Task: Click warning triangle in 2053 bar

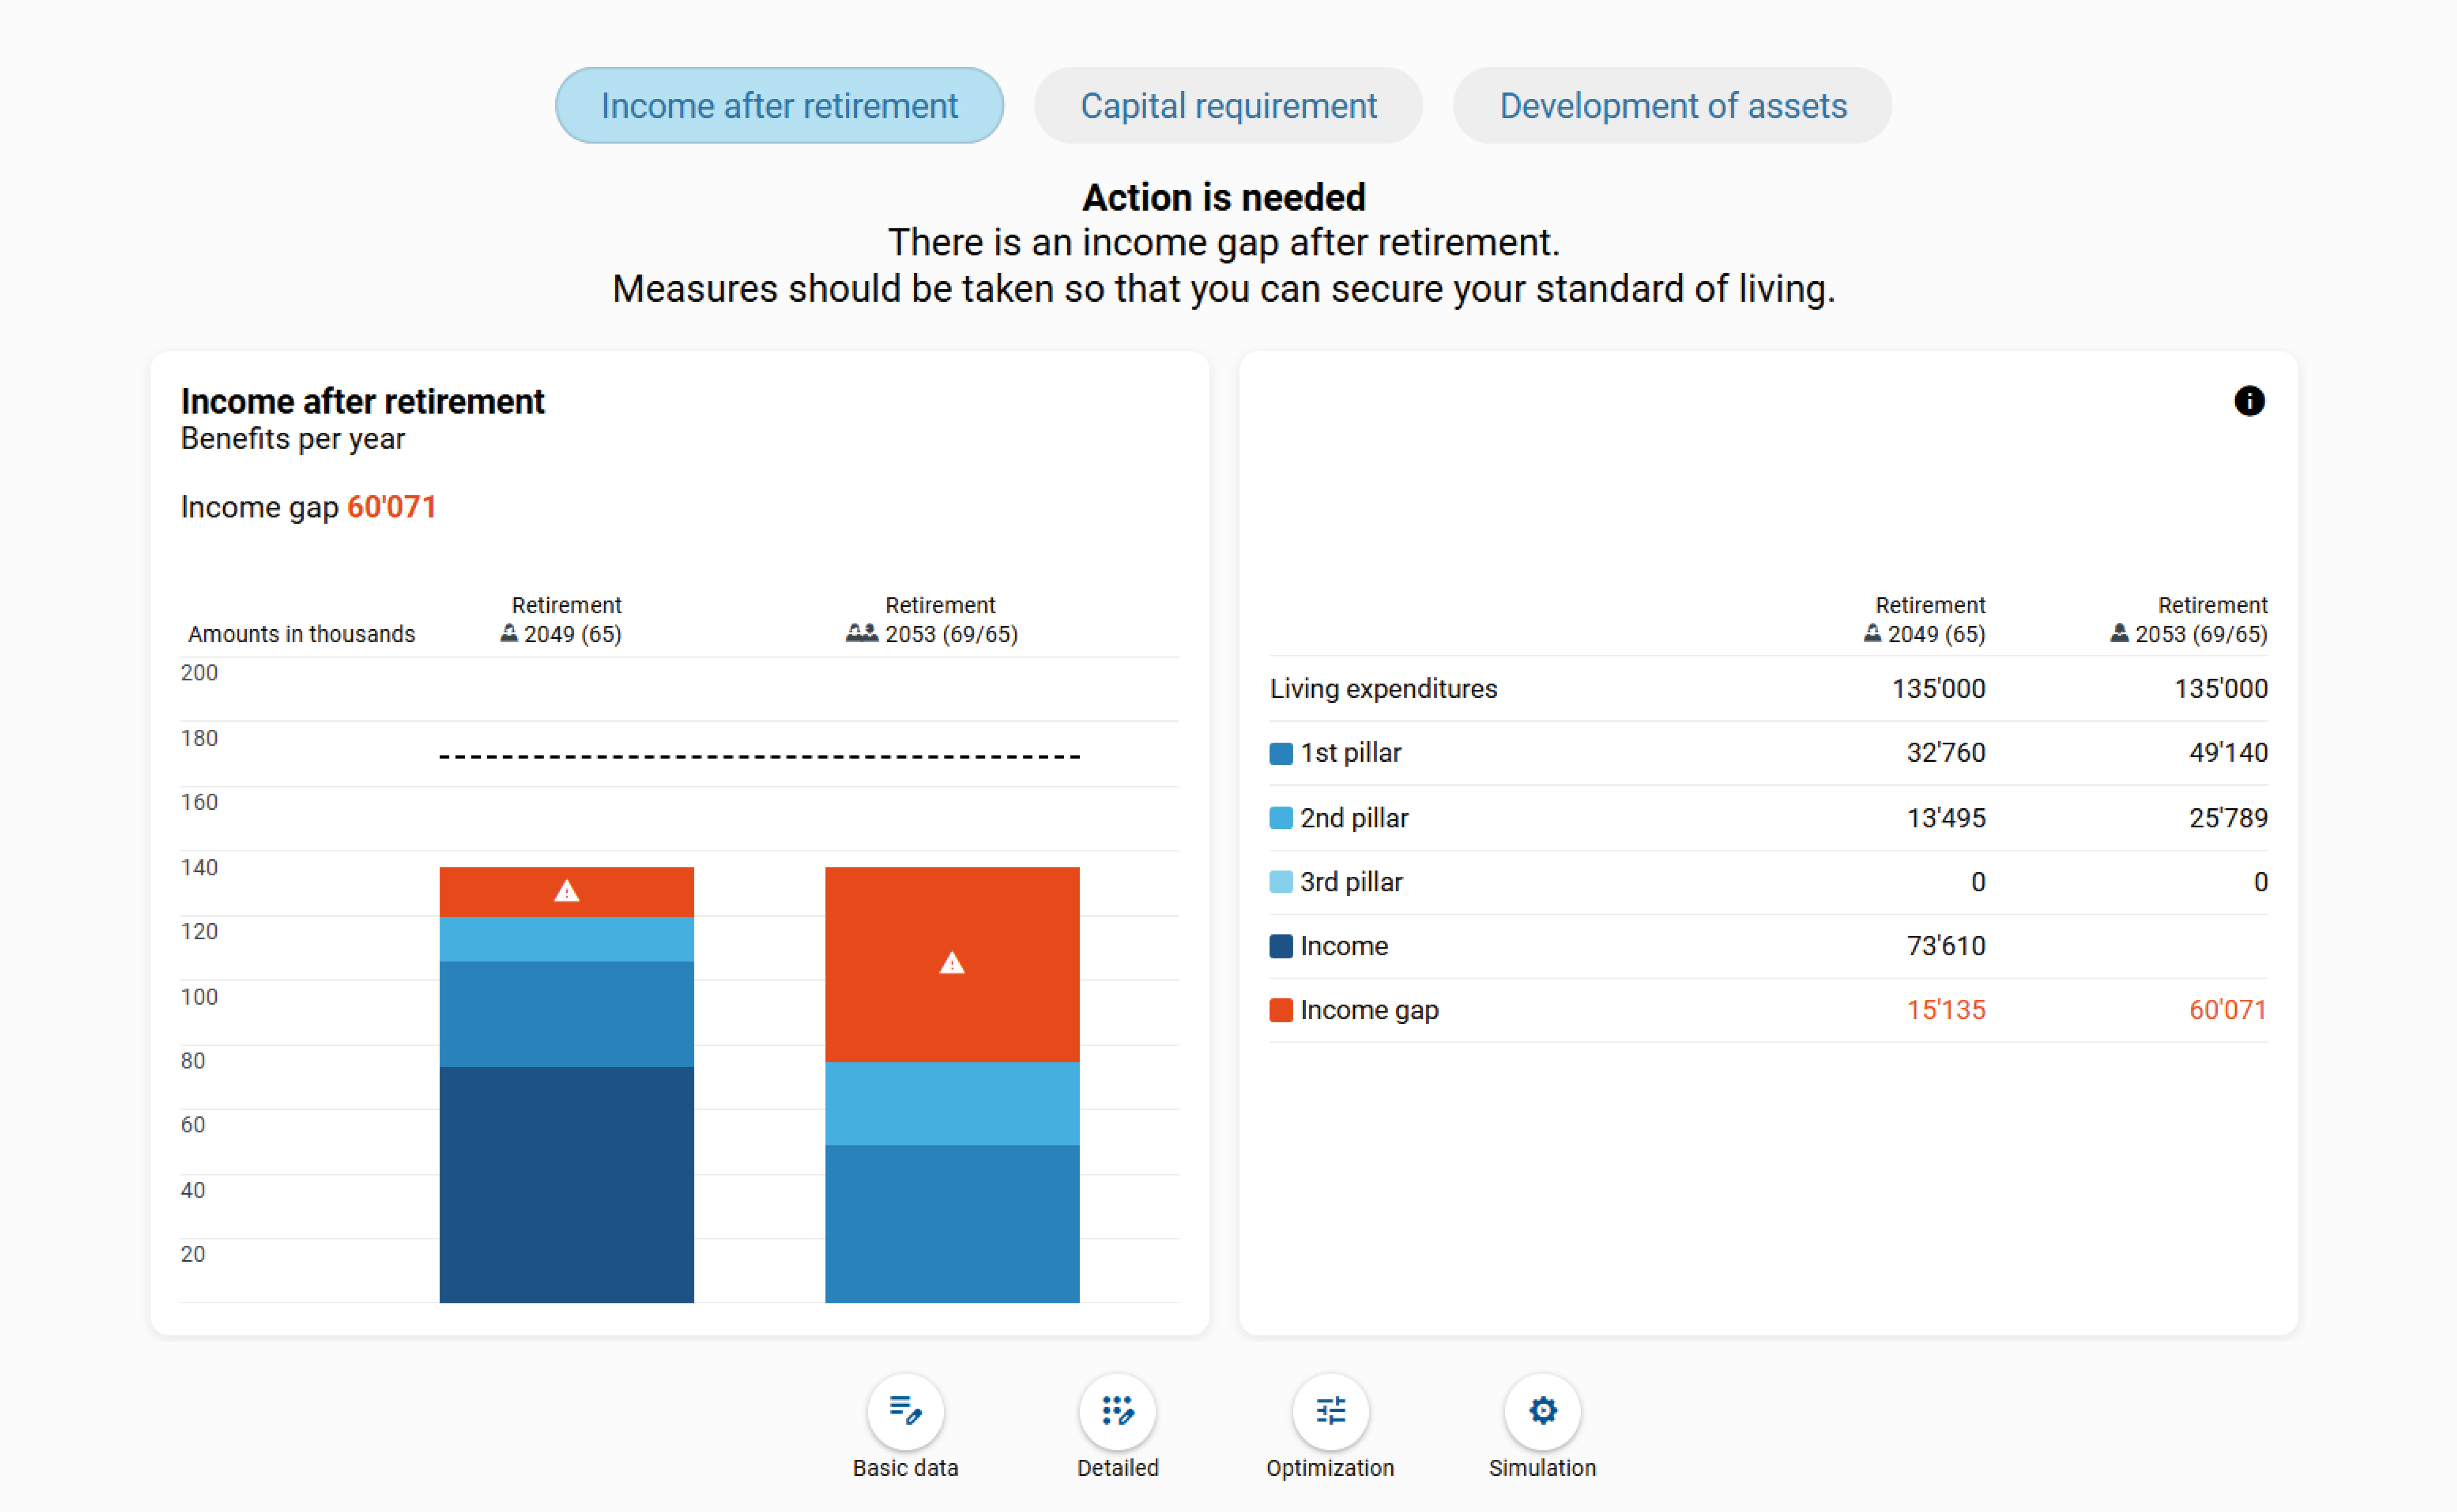Action: pyautogui.click(x=952, y=963)
